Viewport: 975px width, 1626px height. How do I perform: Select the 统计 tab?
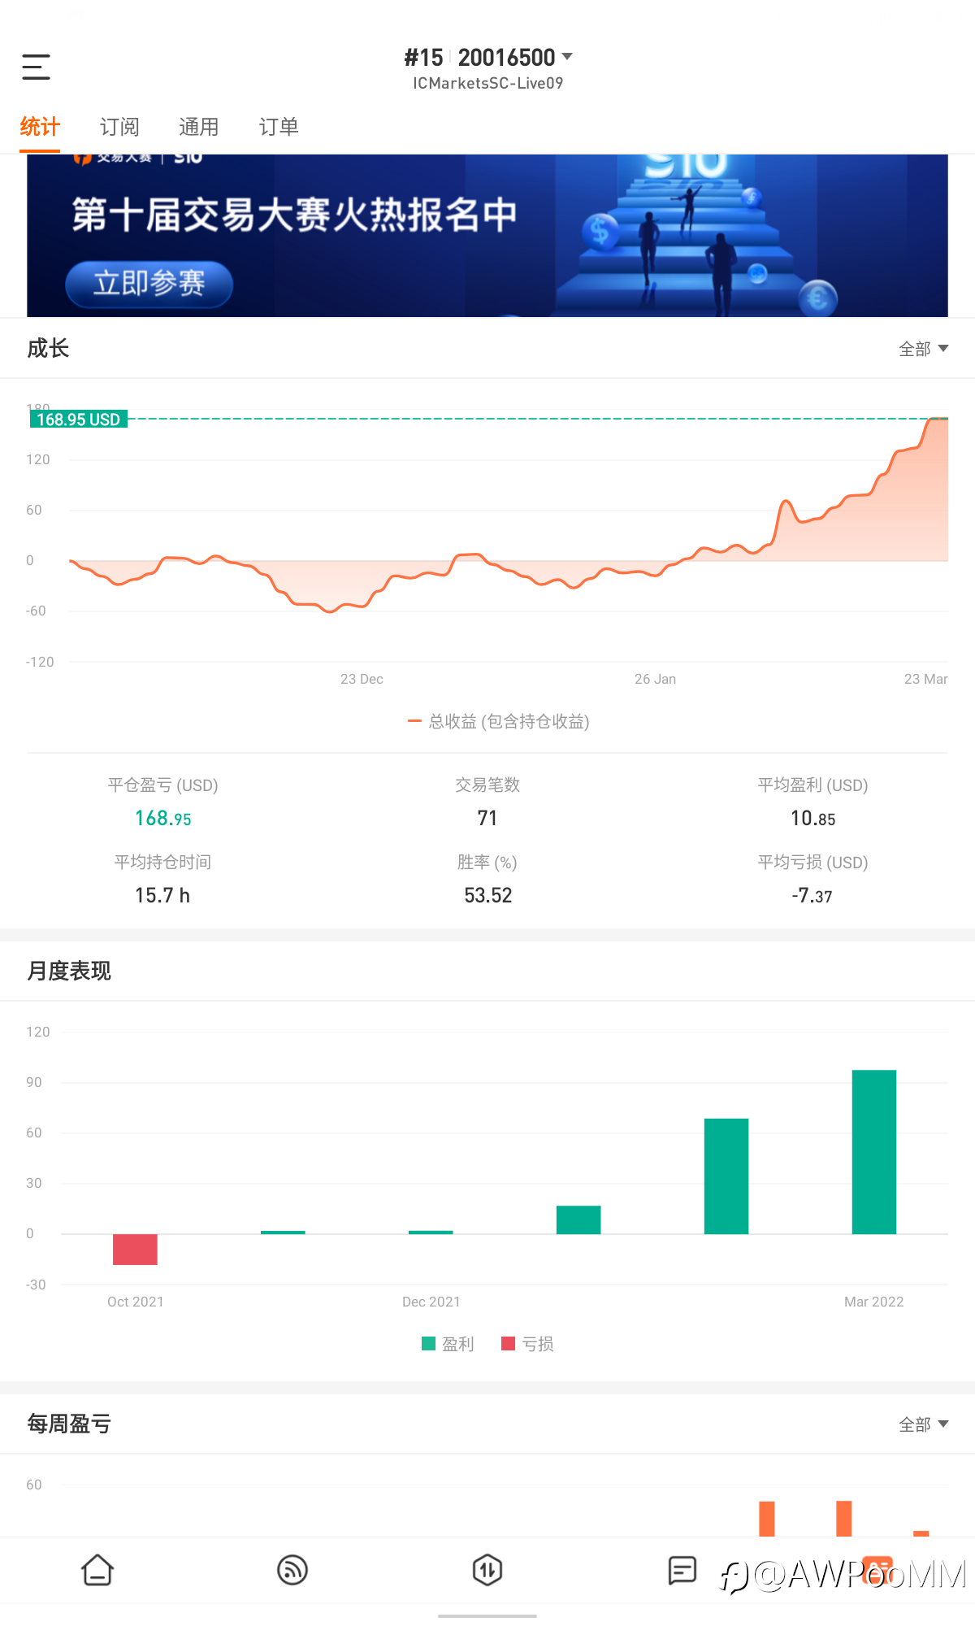click(40, 127)
